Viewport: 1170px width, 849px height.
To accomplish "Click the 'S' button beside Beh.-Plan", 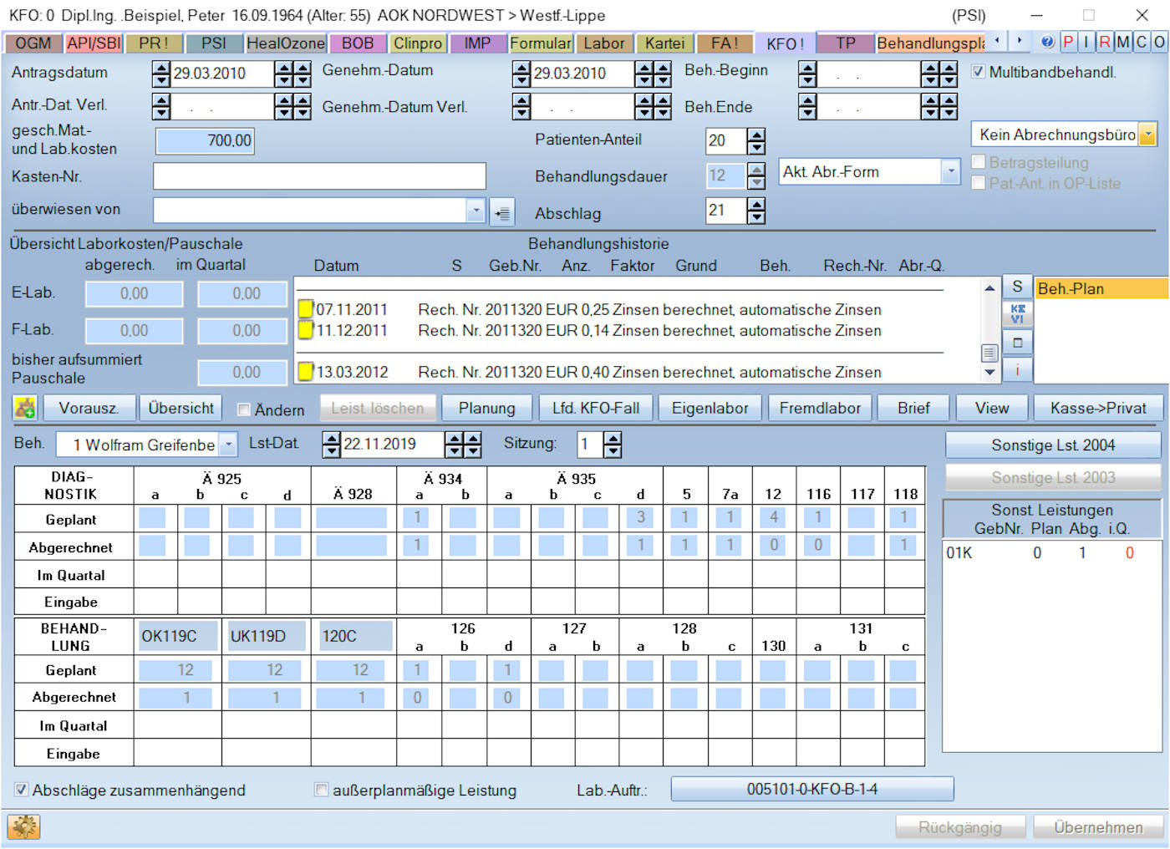I will tap(1017, 287).
